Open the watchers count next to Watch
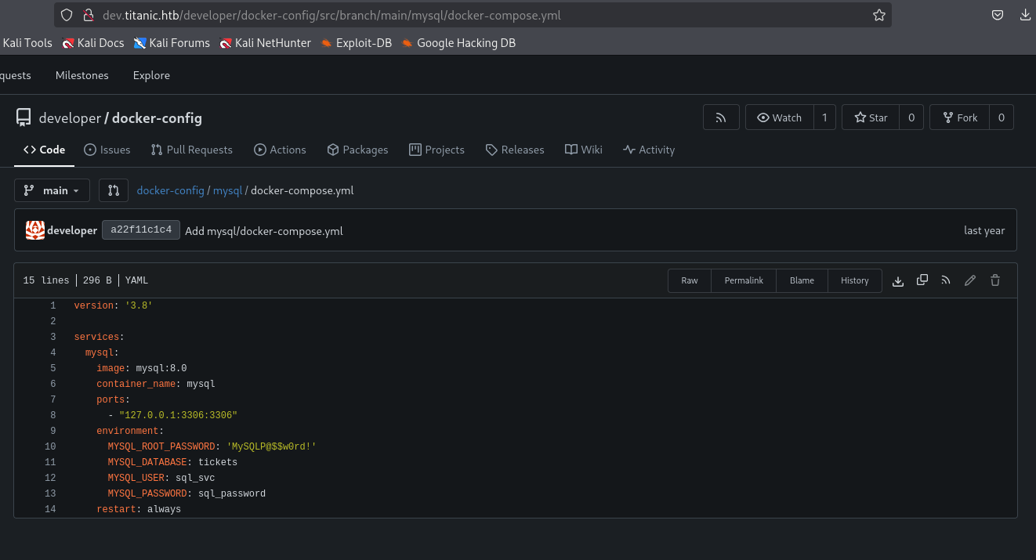The height and width of the screenshot is (560, 1036). (824, 117)
